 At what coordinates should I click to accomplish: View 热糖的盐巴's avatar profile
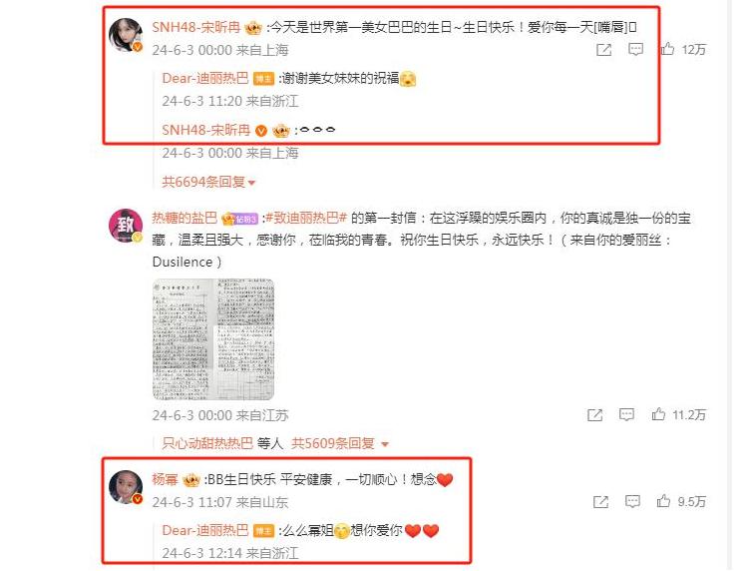pyautogui.click(x=126, y=226)
